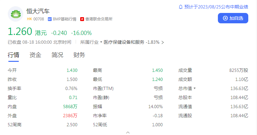The image size is (257, 135).
Task: Click the price change -0.240
Action: pyautogui.click(x=59, y=33)
